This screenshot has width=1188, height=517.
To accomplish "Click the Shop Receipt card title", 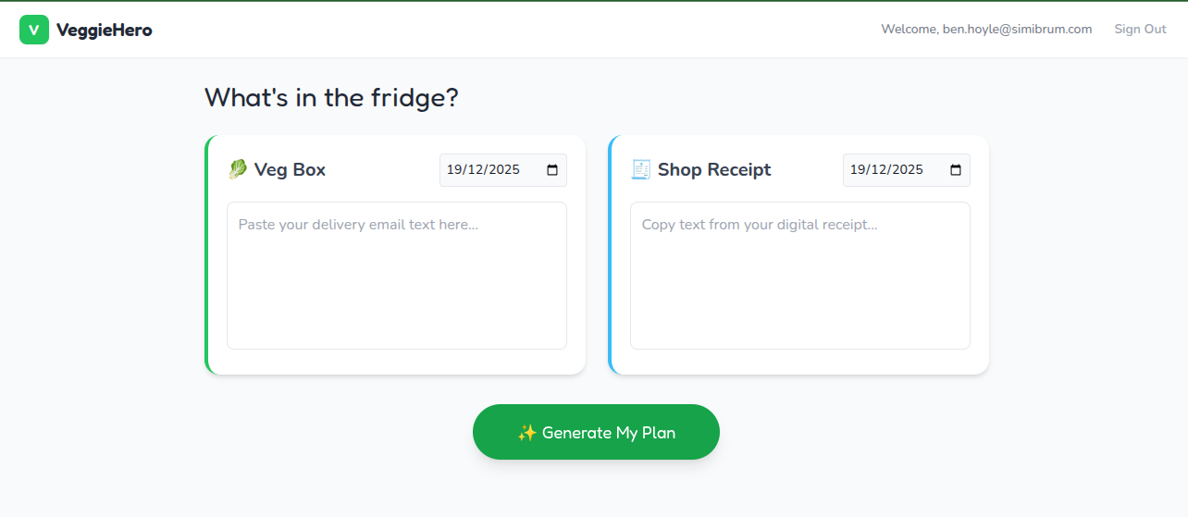I will click(713, 170).
